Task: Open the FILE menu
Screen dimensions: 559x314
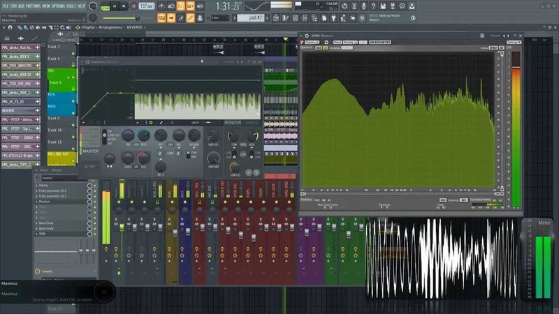Action: point(5,6)
